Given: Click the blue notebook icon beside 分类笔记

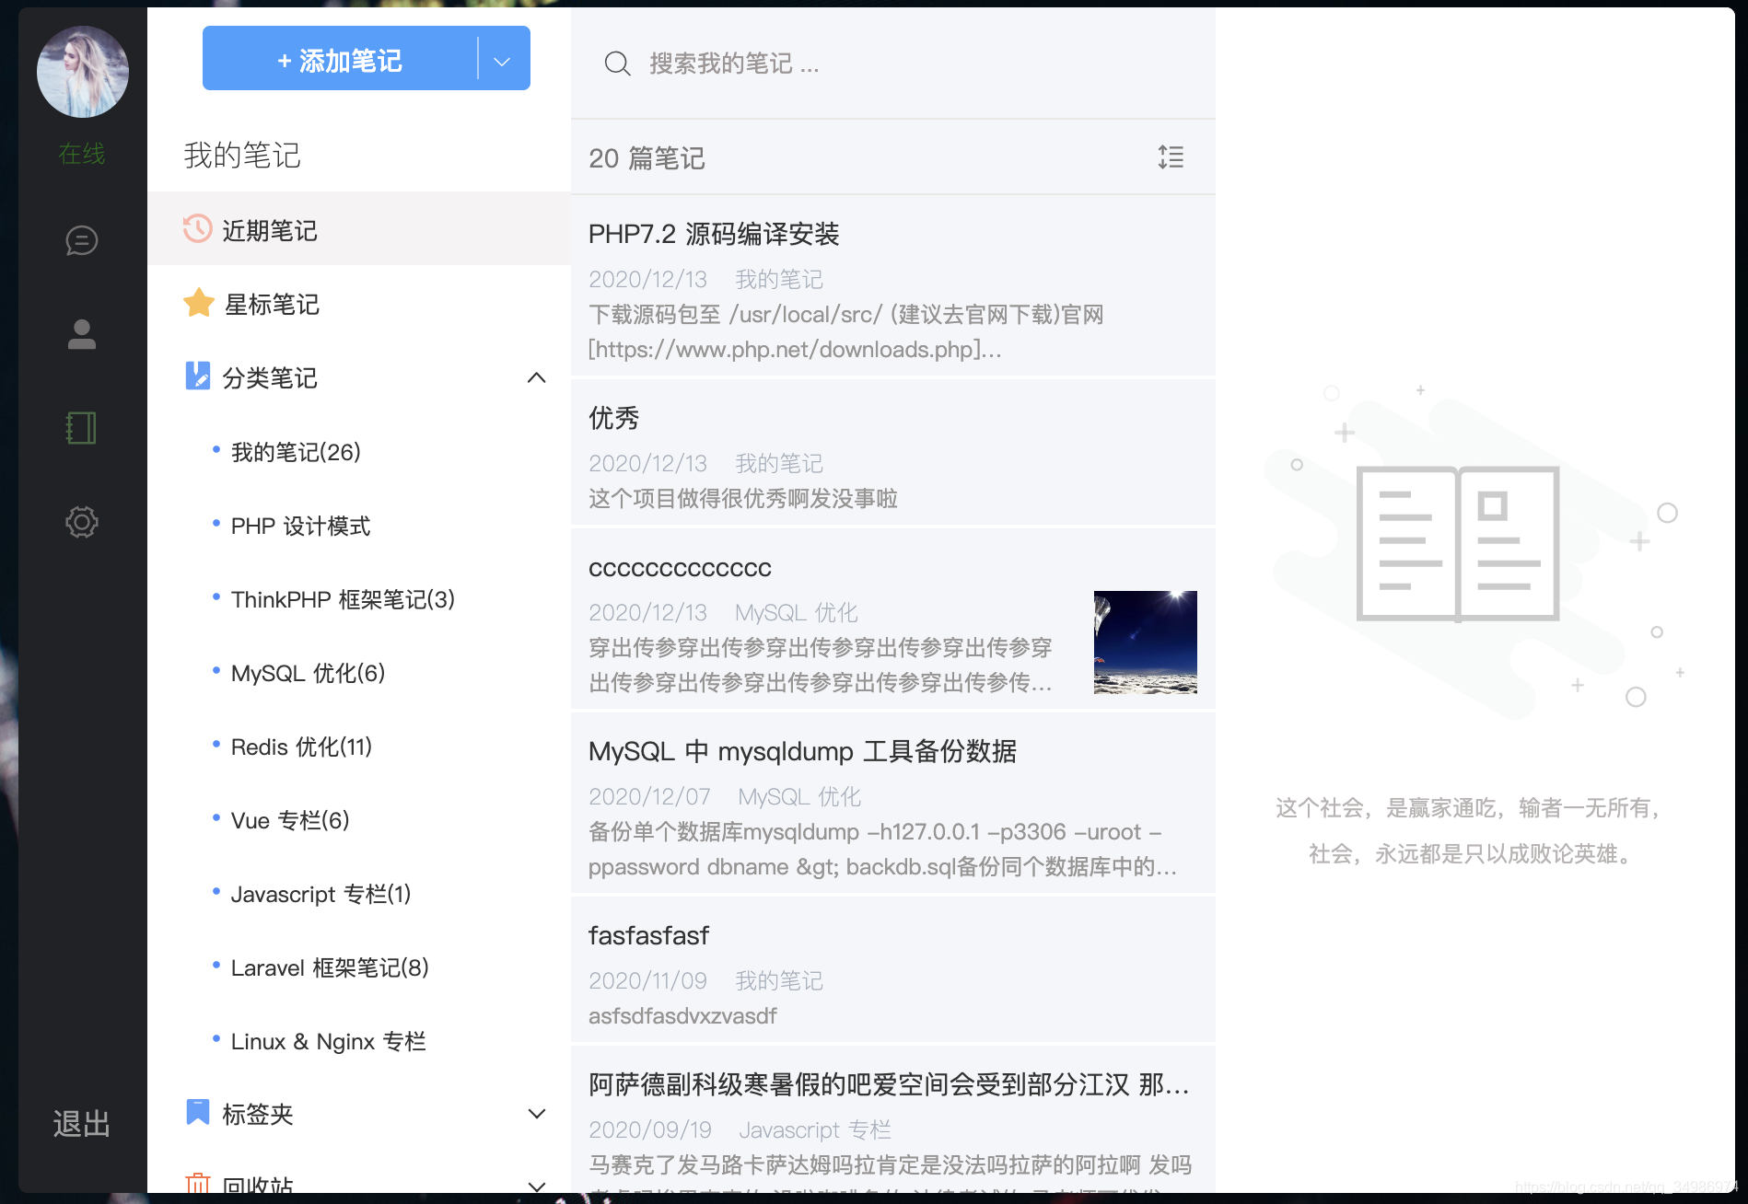Looking at the screenshot, I should [x=197, y=376].
